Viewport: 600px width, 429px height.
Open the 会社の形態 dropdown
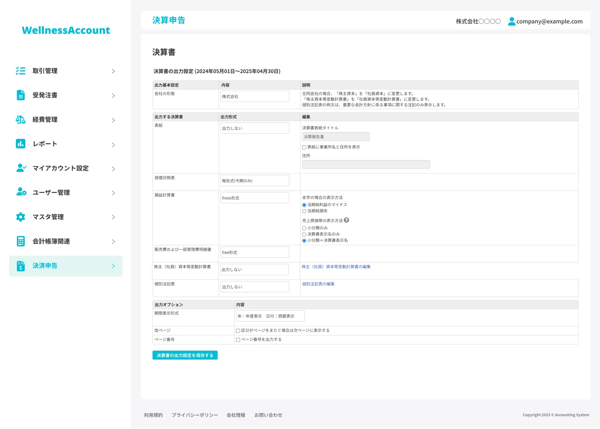(x=255, y=96)
